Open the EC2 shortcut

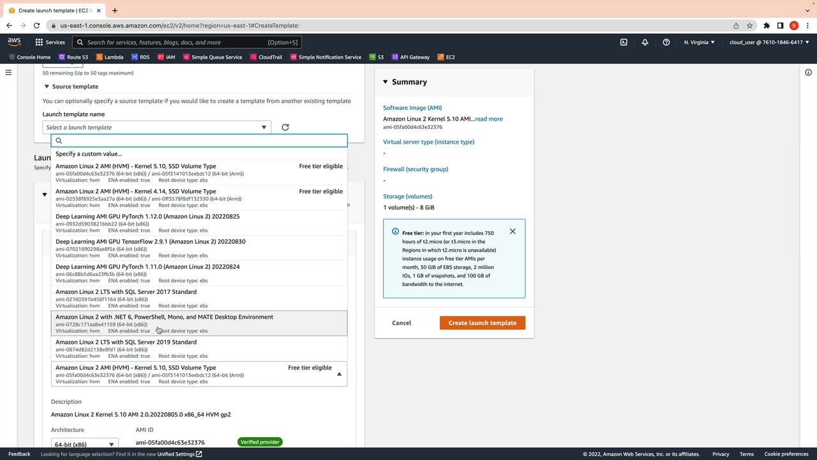(446, 57)
